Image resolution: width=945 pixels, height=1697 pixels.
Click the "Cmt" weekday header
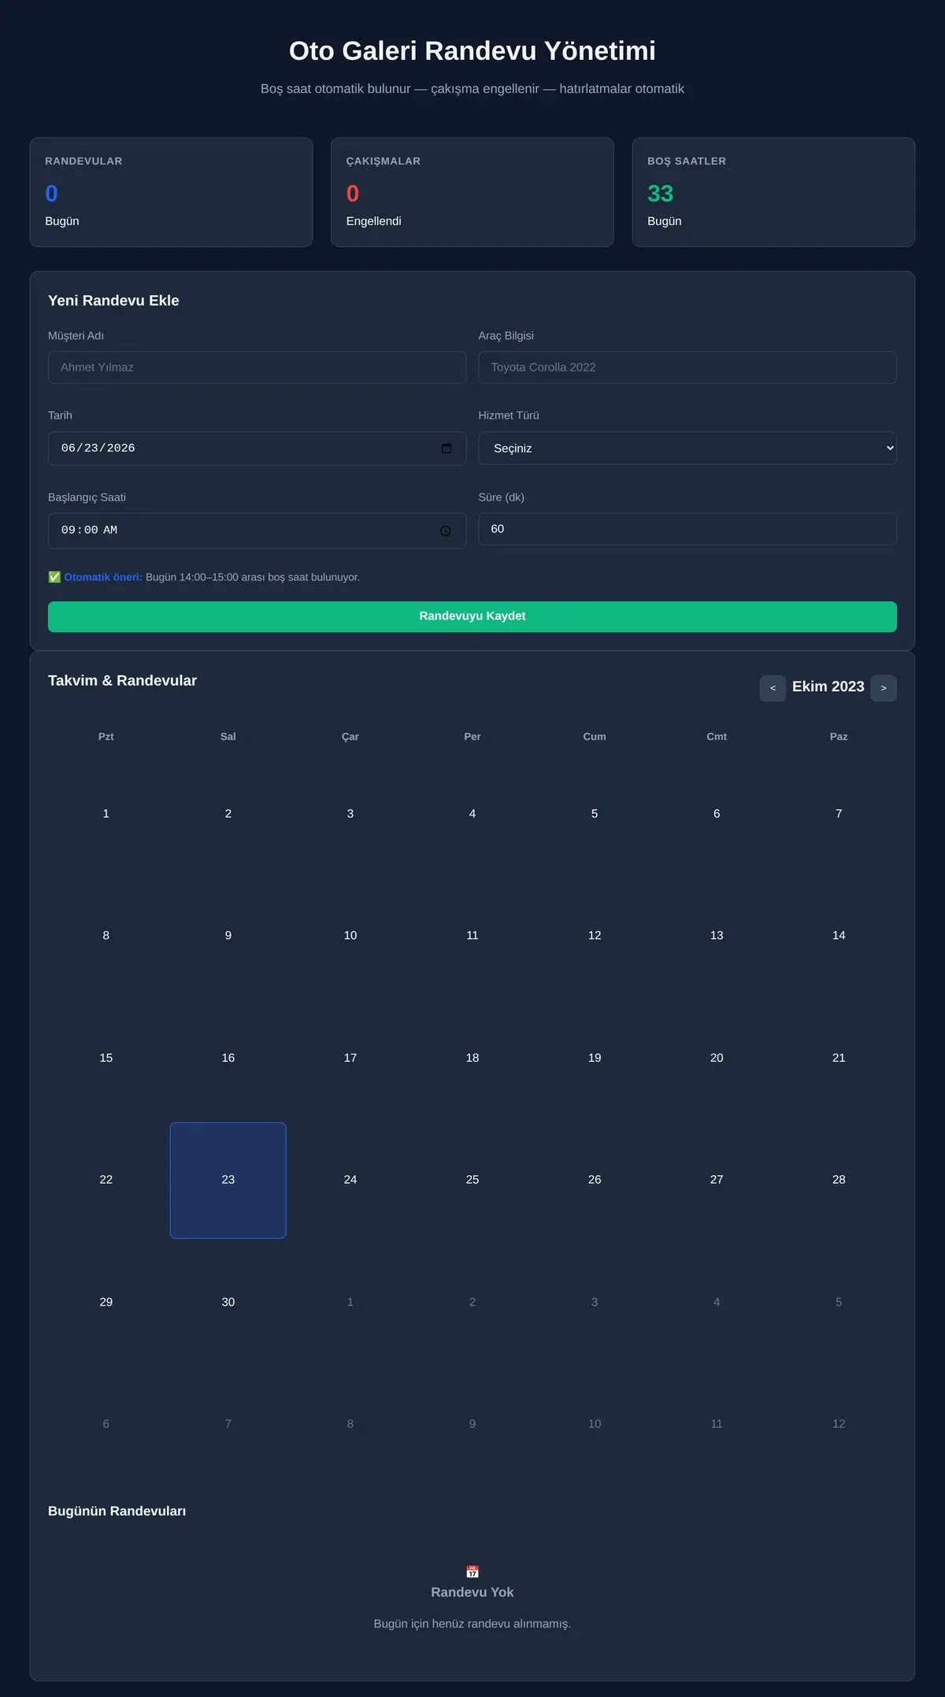click(x=717, y=737)
